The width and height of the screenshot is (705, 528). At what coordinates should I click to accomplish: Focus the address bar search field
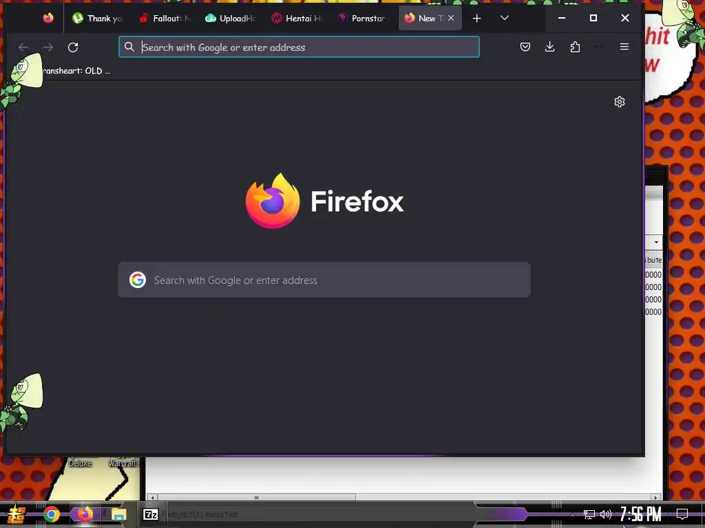coord(299,47)
